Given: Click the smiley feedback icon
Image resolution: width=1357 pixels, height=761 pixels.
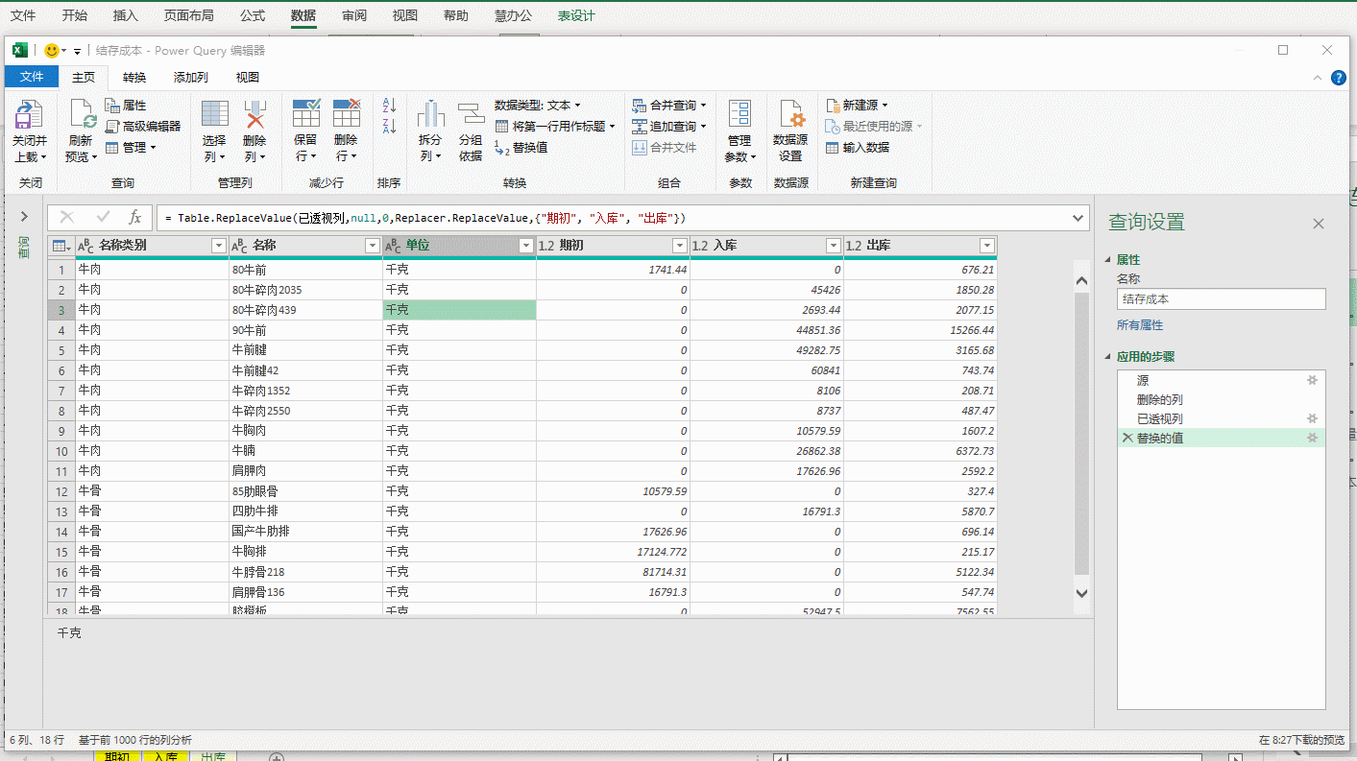Looking at the screenshot, I should pyautogui.click(x=52, y=51).
